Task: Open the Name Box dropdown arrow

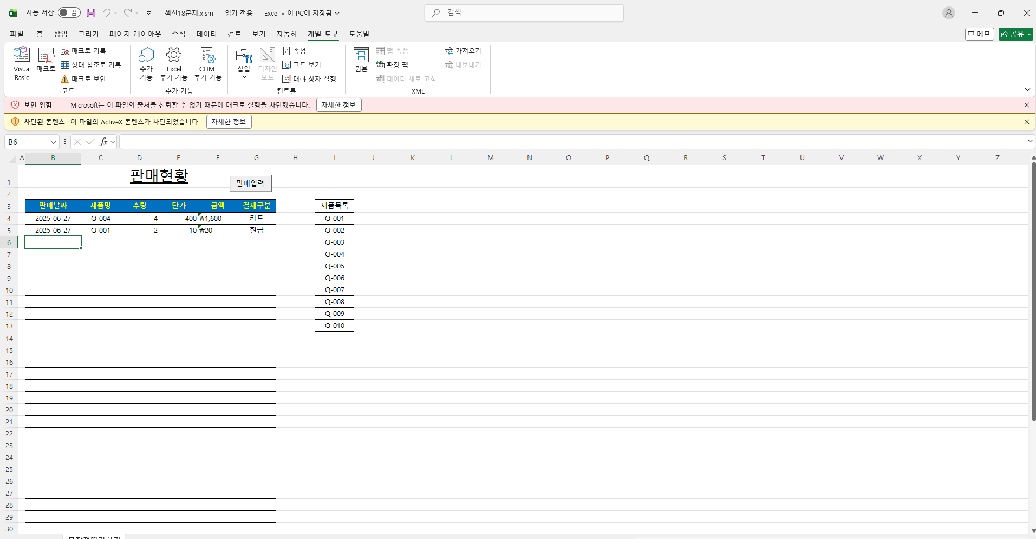Action: coord(54,142)
